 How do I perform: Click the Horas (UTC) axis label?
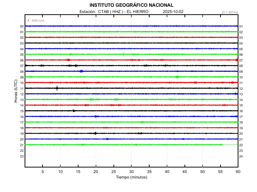[16, 91]
